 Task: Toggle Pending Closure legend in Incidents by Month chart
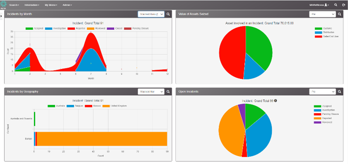pyautogui.click(x=136, y=29)
